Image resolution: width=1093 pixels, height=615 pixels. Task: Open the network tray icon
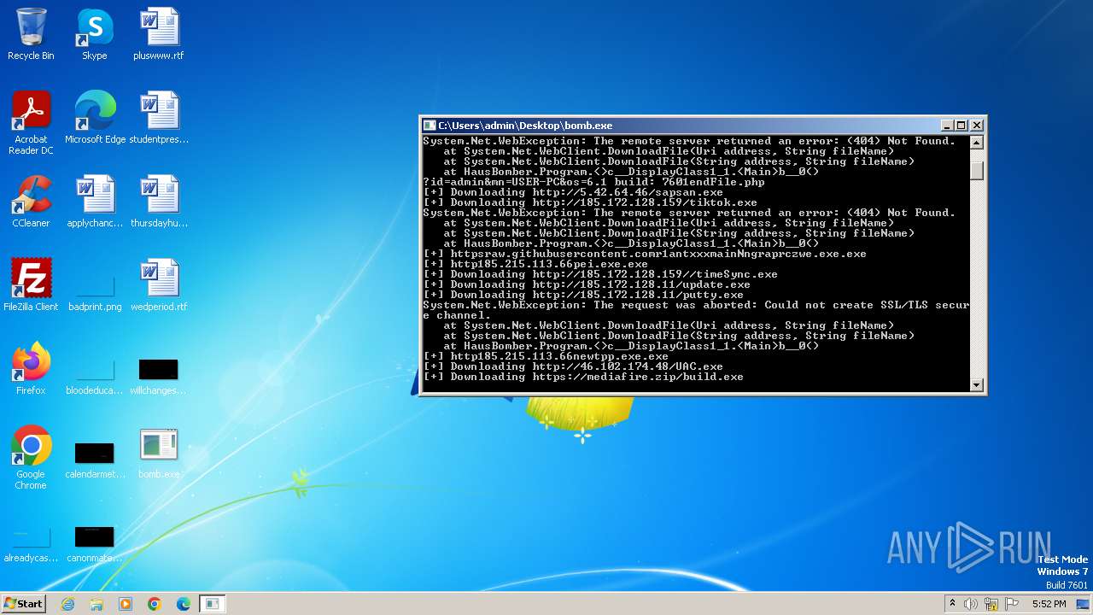pos(991,604)
